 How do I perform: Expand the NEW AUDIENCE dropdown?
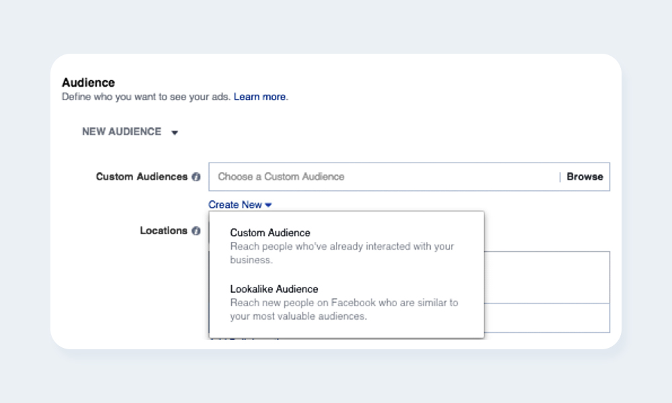click(x=130, y=132)
